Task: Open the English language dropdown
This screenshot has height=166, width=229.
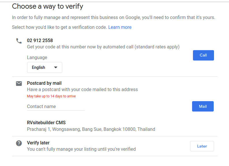Action: click(44, 67)
